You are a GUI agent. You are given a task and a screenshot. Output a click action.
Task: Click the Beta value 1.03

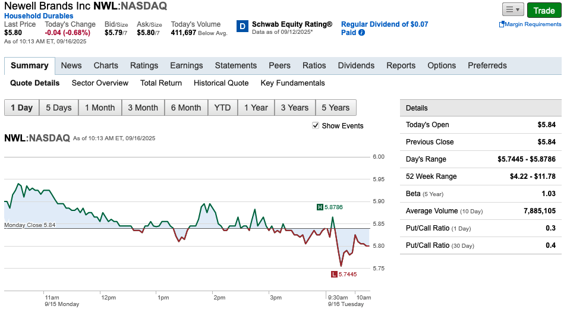tap(549, 193)
